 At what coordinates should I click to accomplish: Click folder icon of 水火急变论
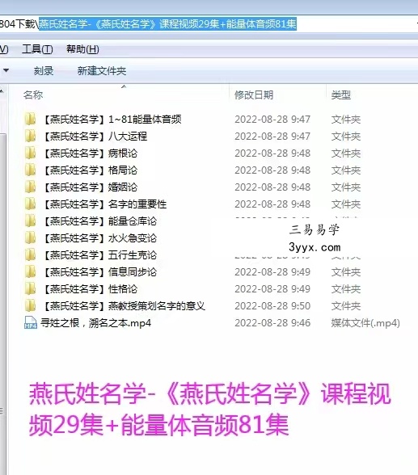tap(30, 237)
